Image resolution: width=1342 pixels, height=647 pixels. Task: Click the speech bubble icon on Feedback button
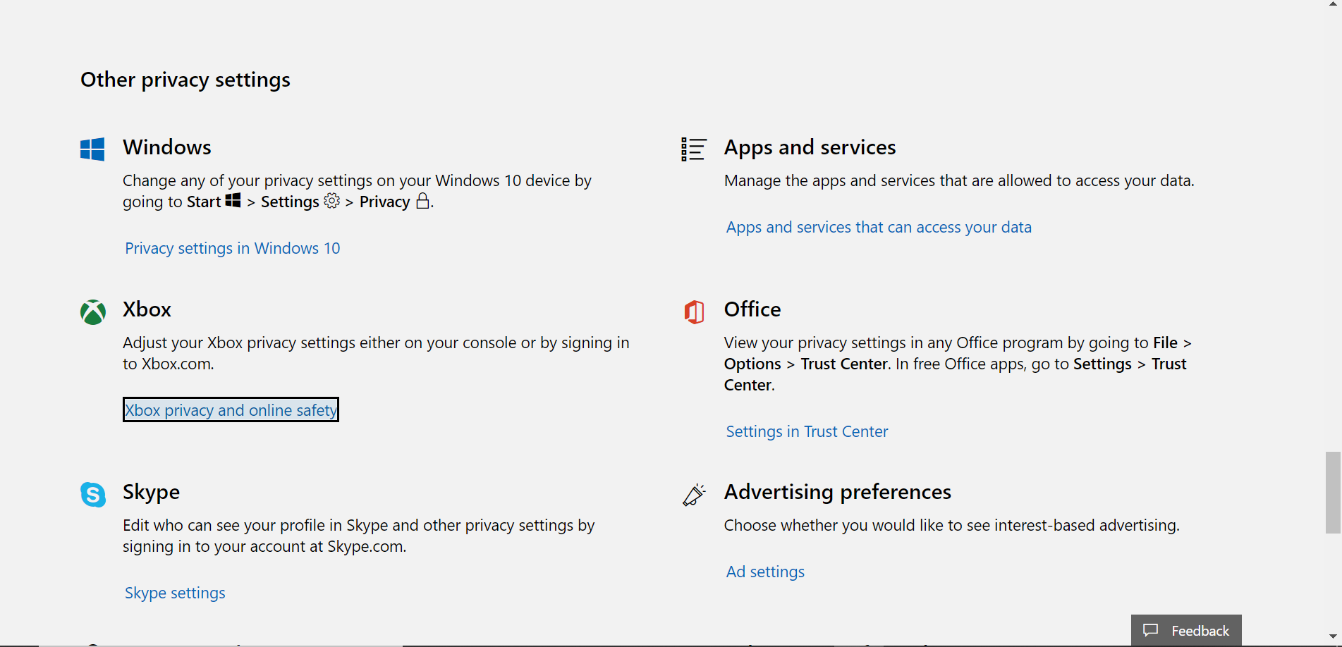(1151, 630)
